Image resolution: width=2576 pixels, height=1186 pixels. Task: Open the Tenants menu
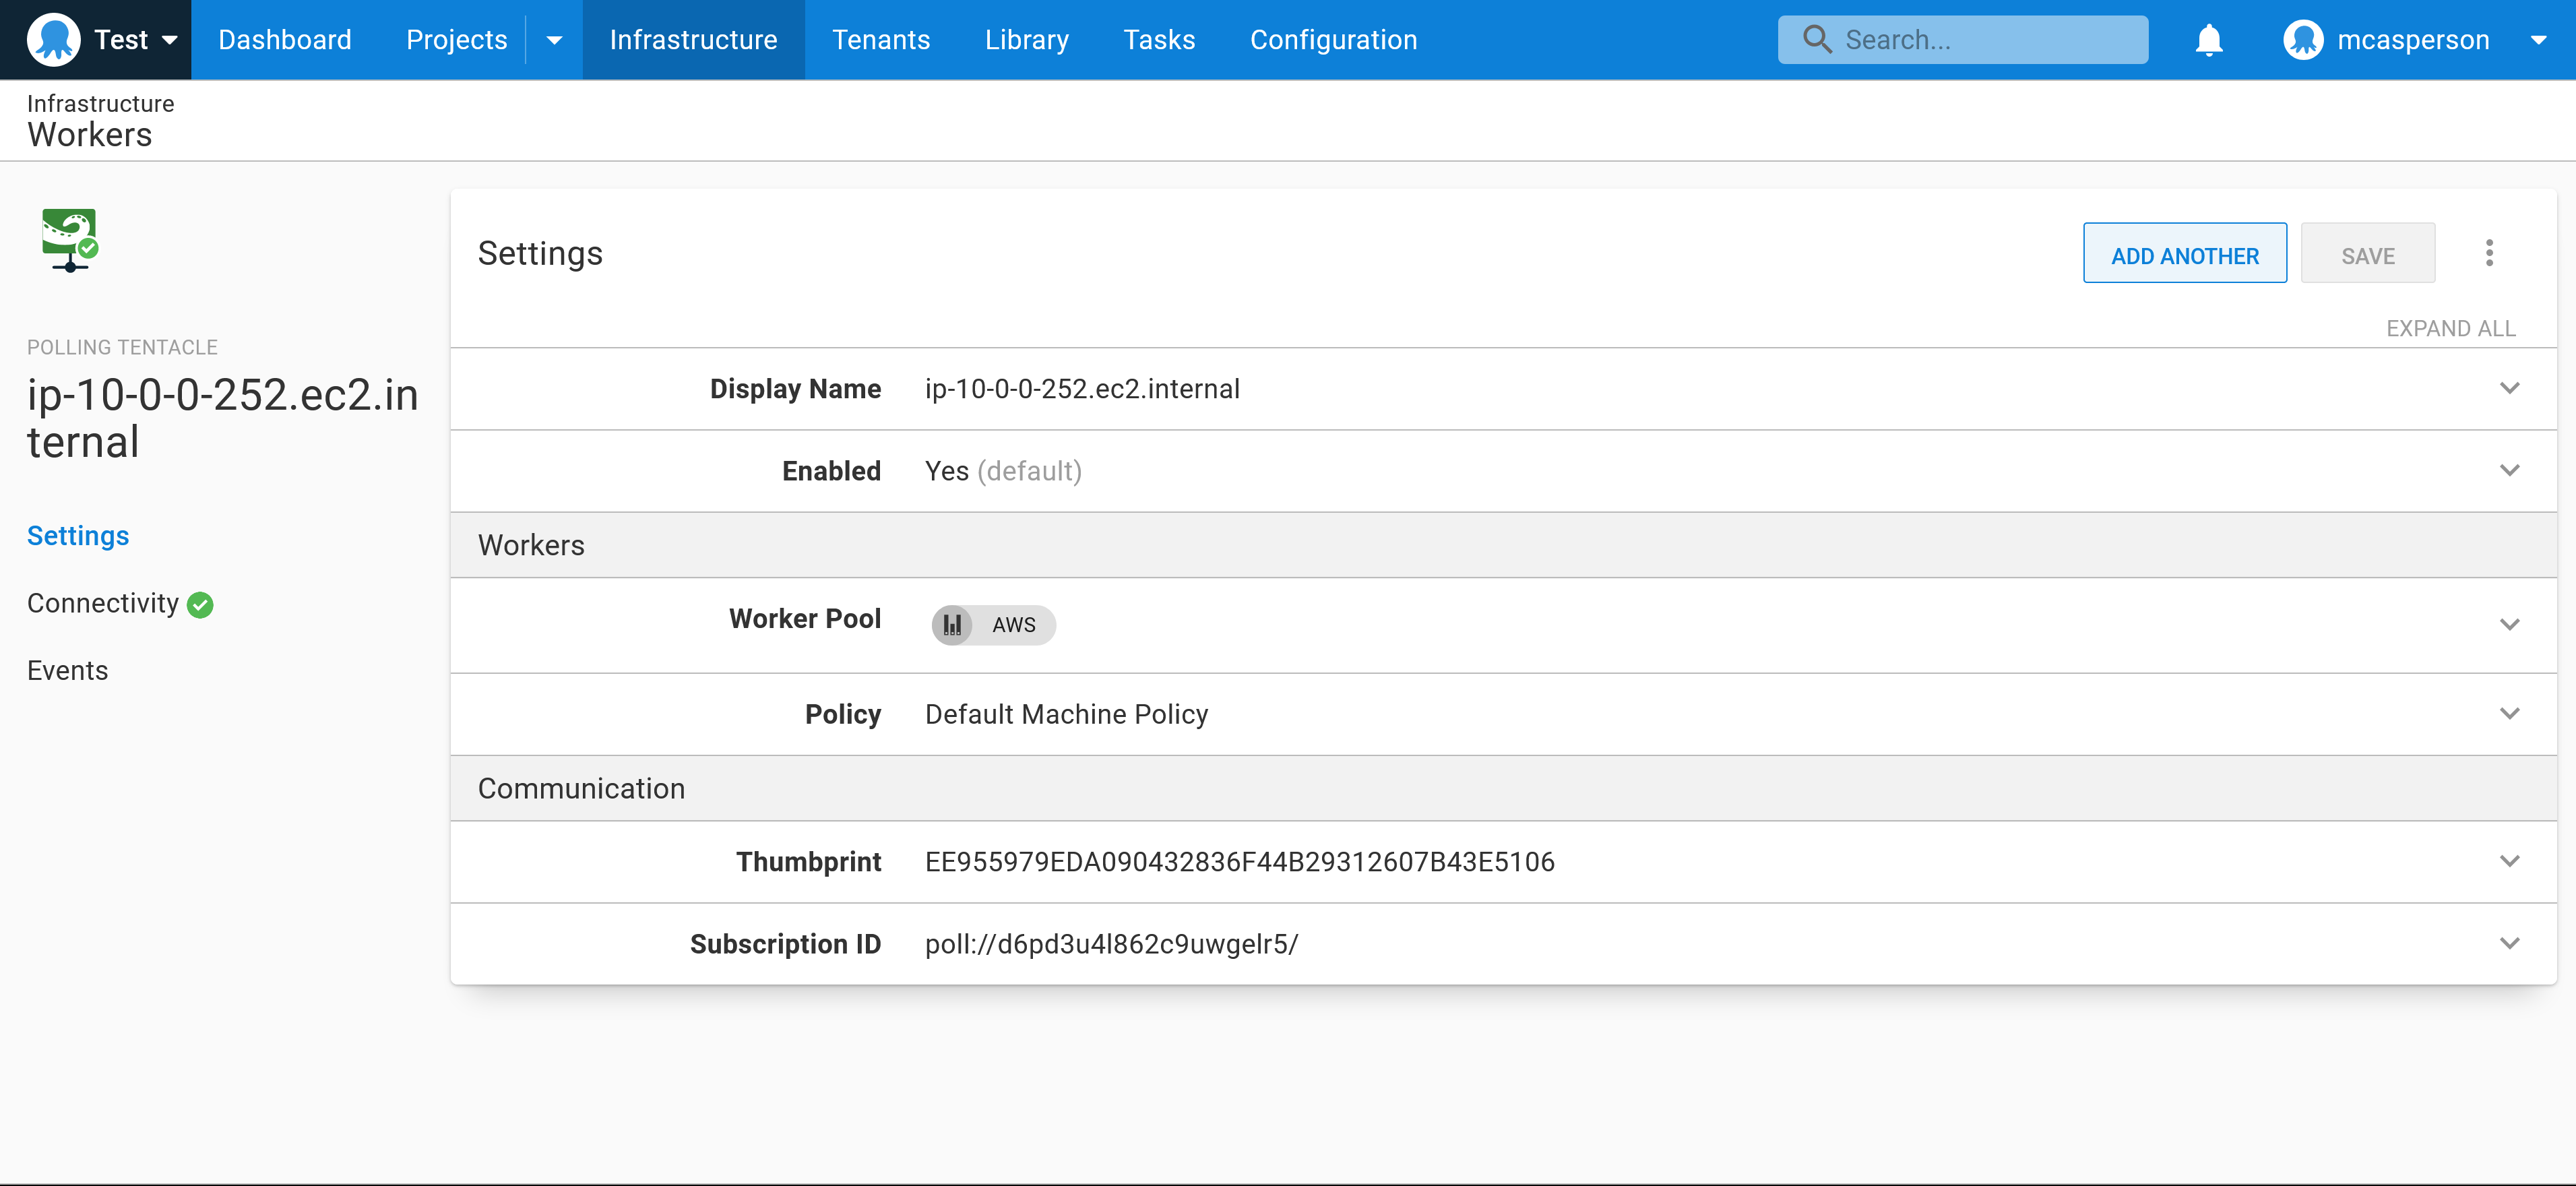tap(881, 40)
